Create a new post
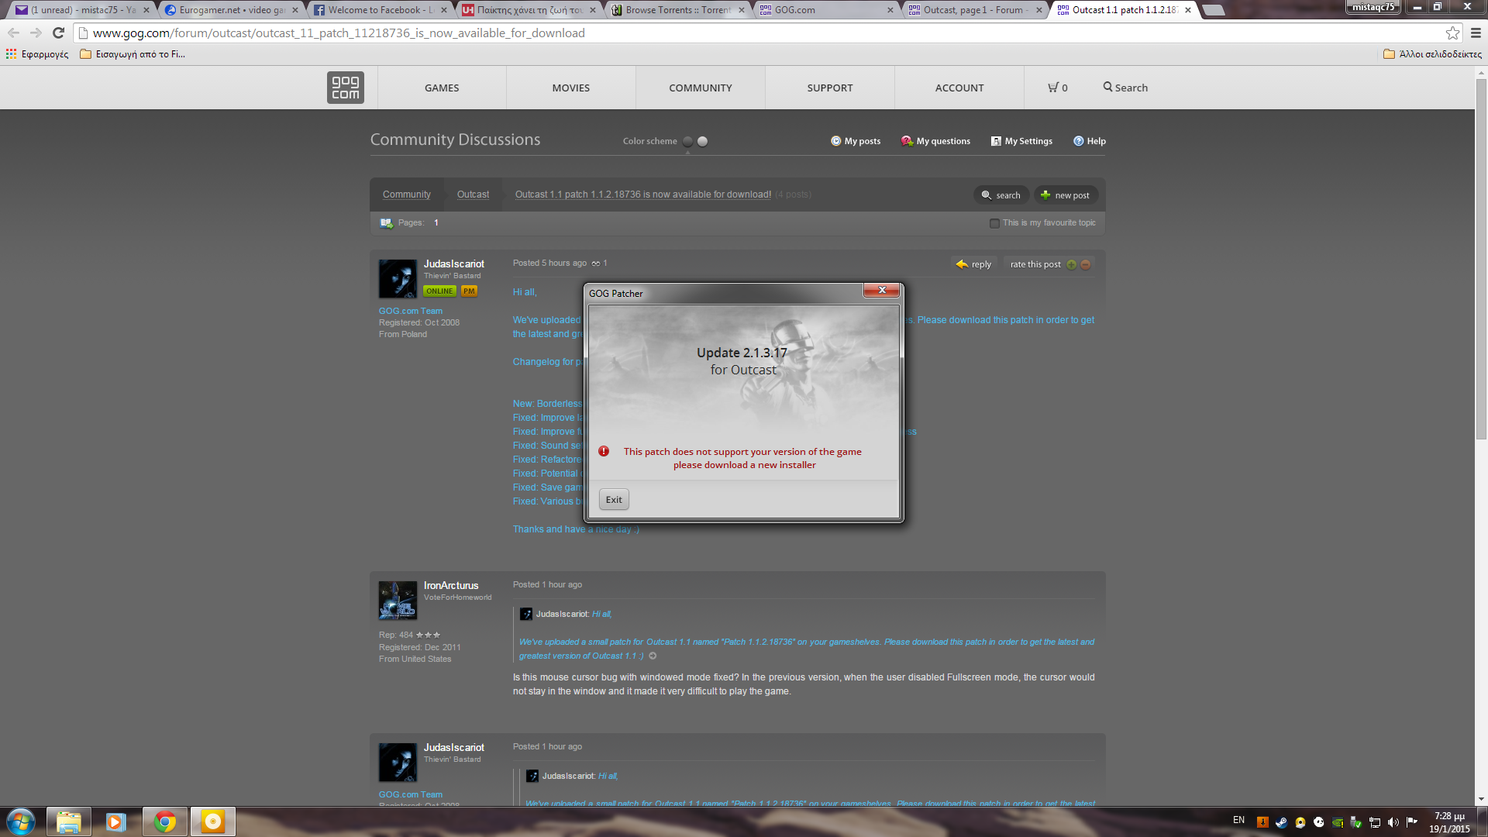 [1066, 195]
